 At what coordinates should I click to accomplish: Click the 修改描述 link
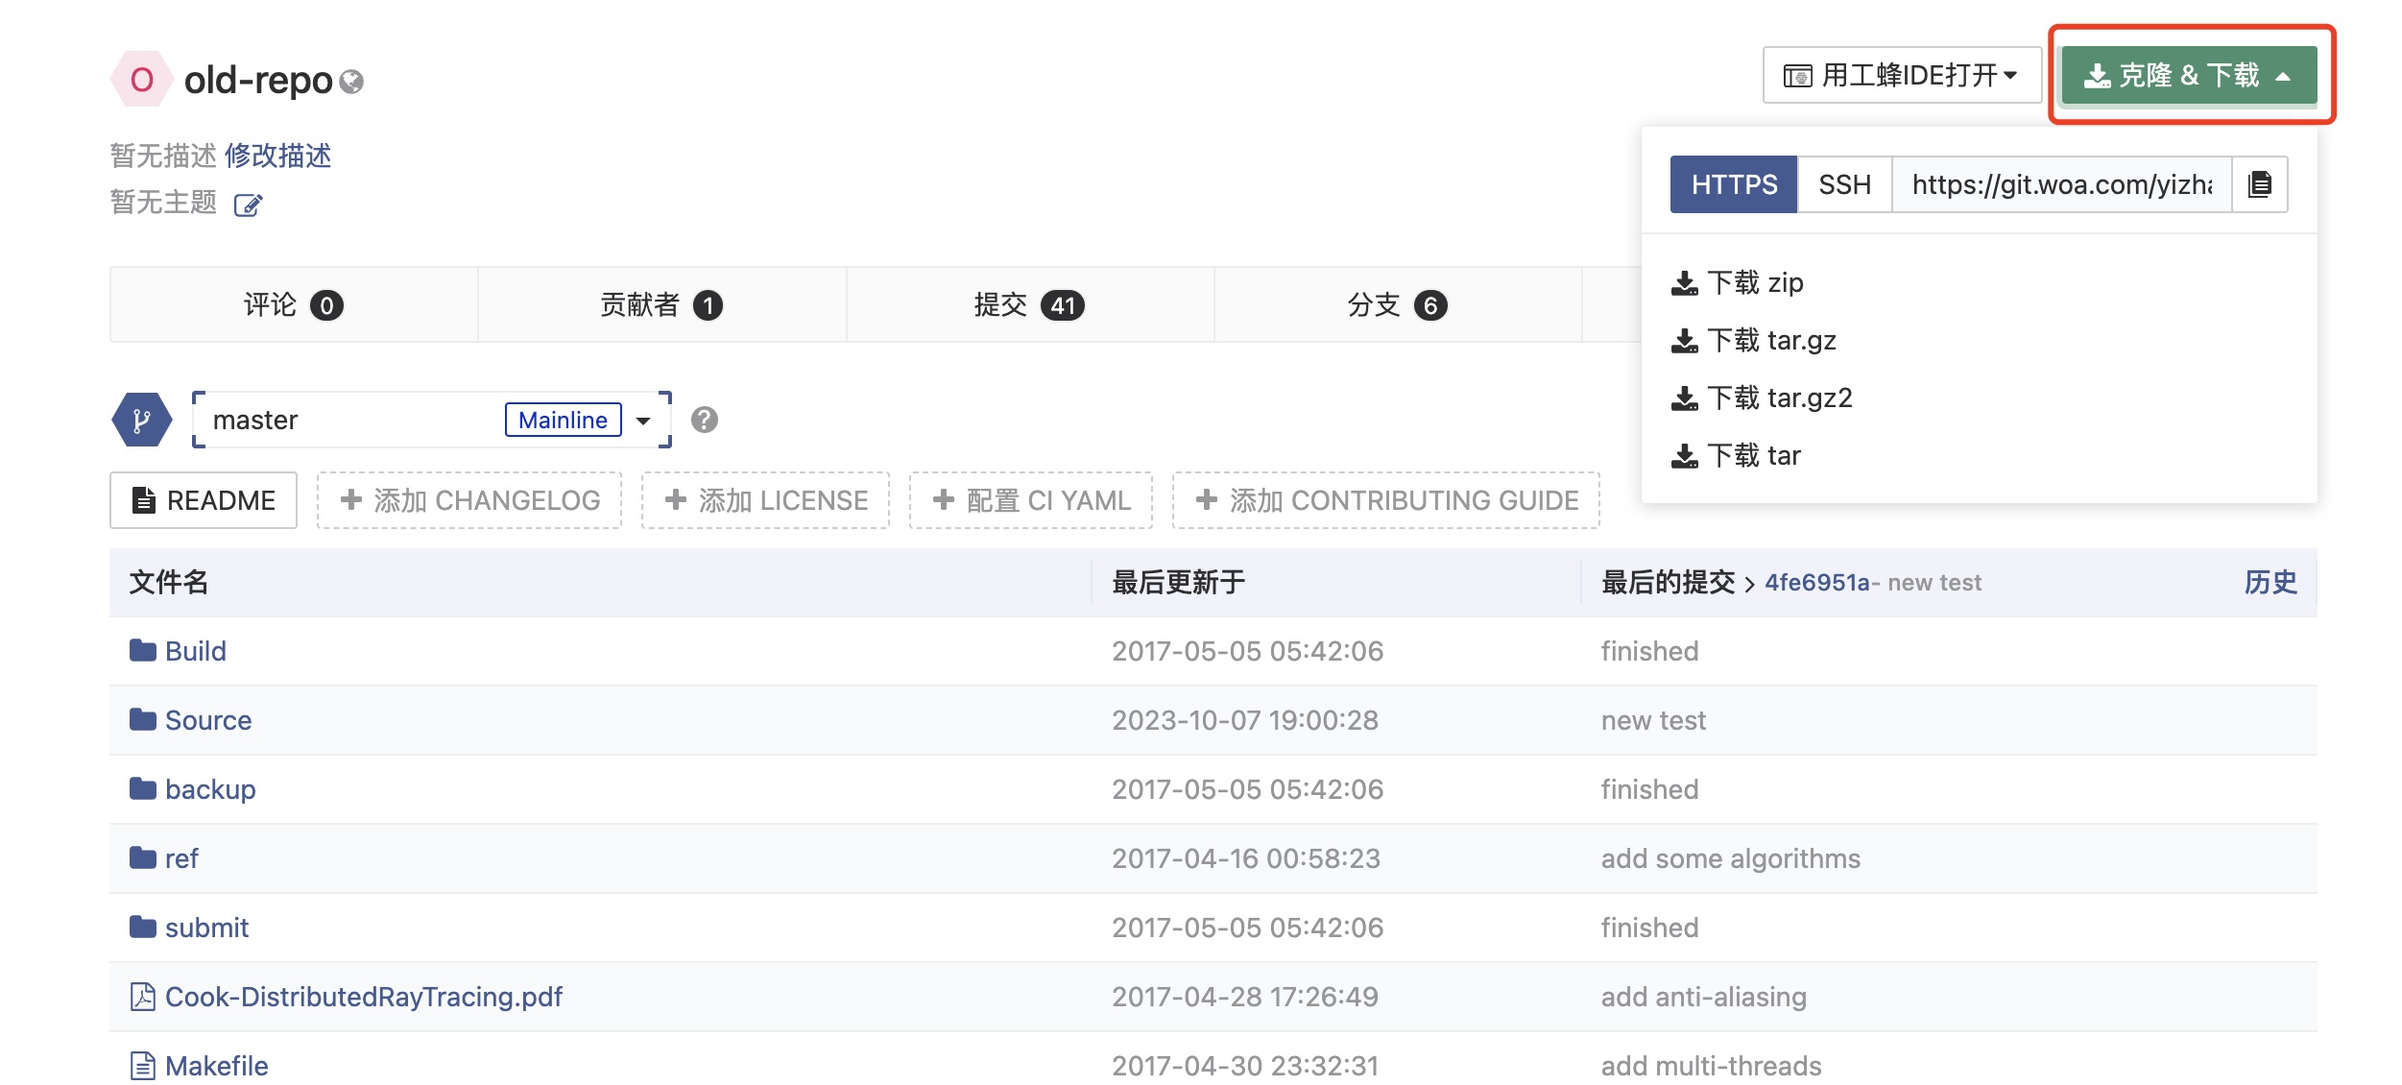pos(279,156)
